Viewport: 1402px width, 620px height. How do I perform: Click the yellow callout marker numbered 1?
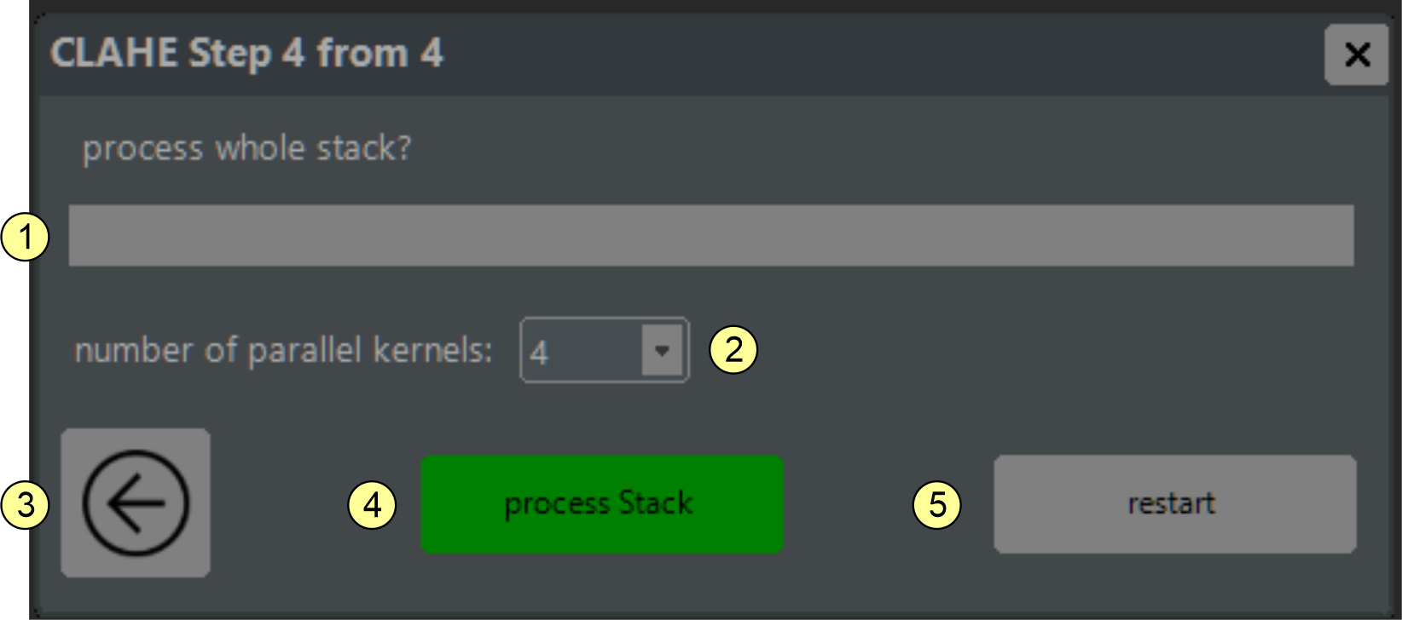[26, 238]
